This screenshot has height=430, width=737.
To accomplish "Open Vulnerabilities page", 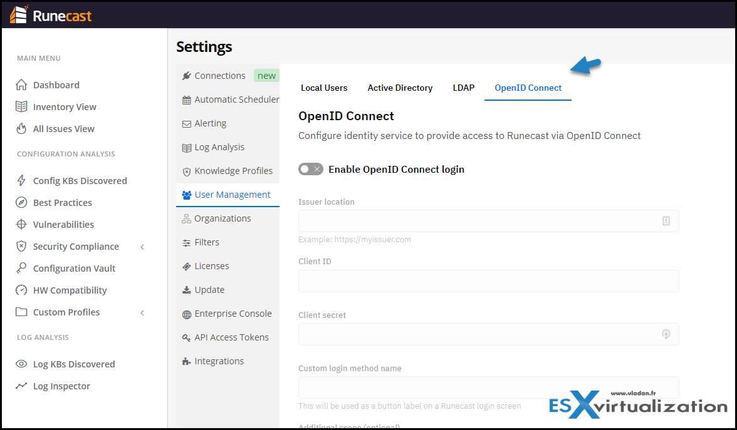I will (x=63, y=224).
